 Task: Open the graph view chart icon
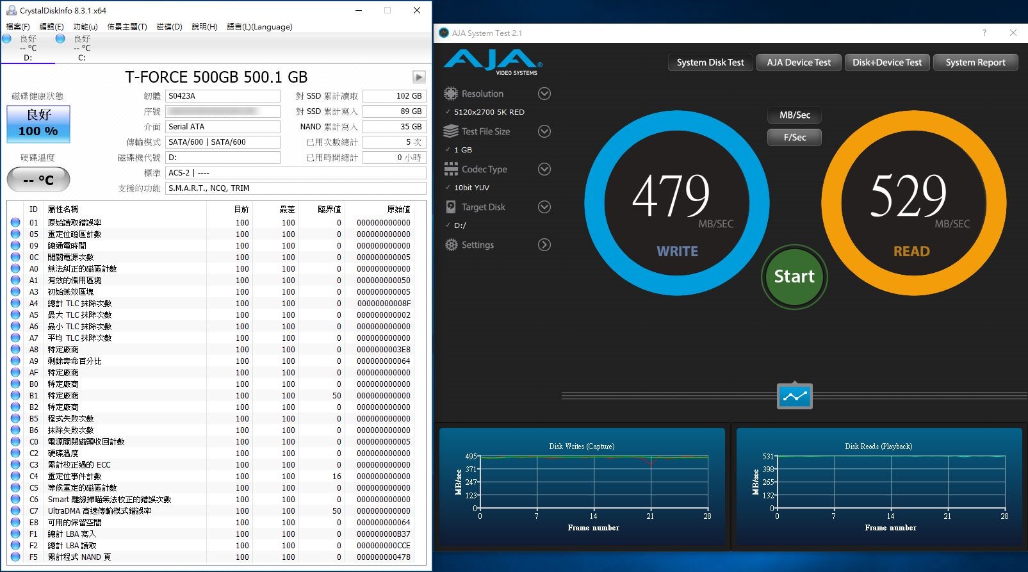pos(795,396)
